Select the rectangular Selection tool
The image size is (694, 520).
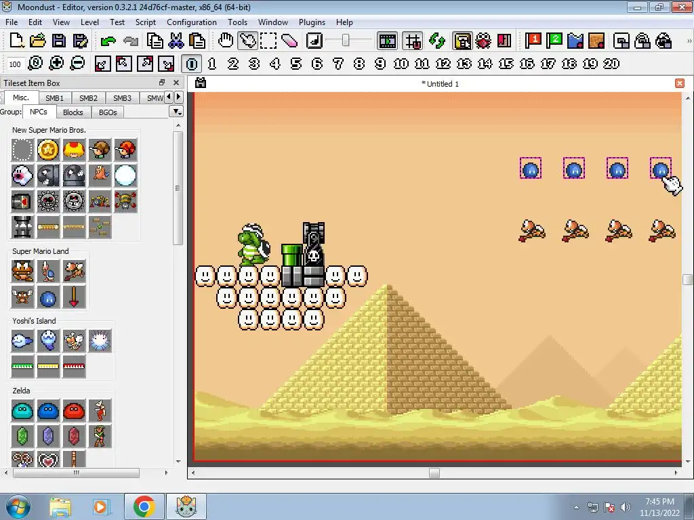[268, 41]
